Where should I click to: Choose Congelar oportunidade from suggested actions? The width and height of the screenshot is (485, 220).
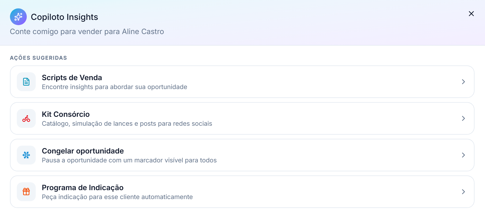pos(242,155)
